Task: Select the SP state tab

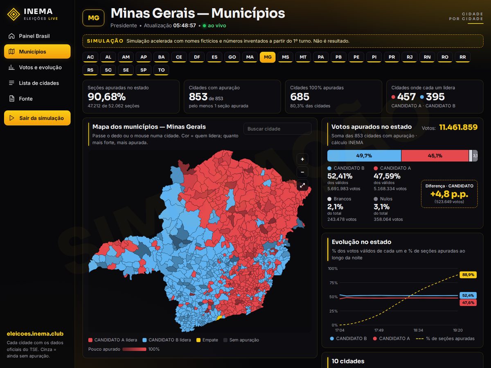Action: point(144,70)
